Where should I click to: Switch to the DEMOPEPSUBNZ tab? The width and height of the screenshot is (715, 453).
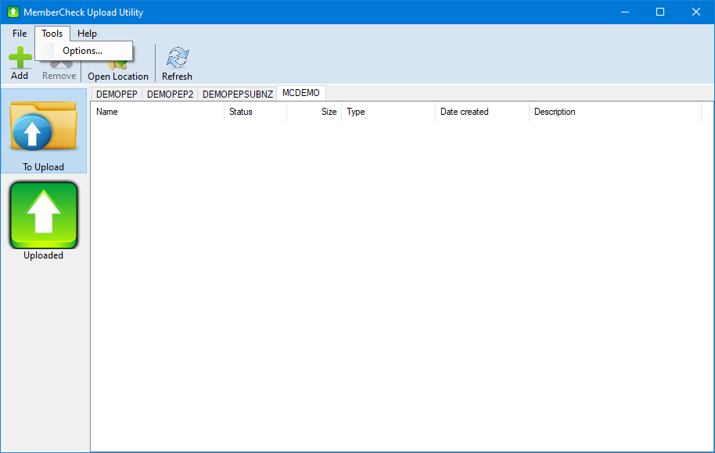(238, 95)
